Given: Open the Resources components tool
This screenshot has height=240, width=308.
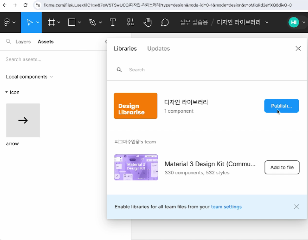Looking at the screenshot, I should pos(130,22).
